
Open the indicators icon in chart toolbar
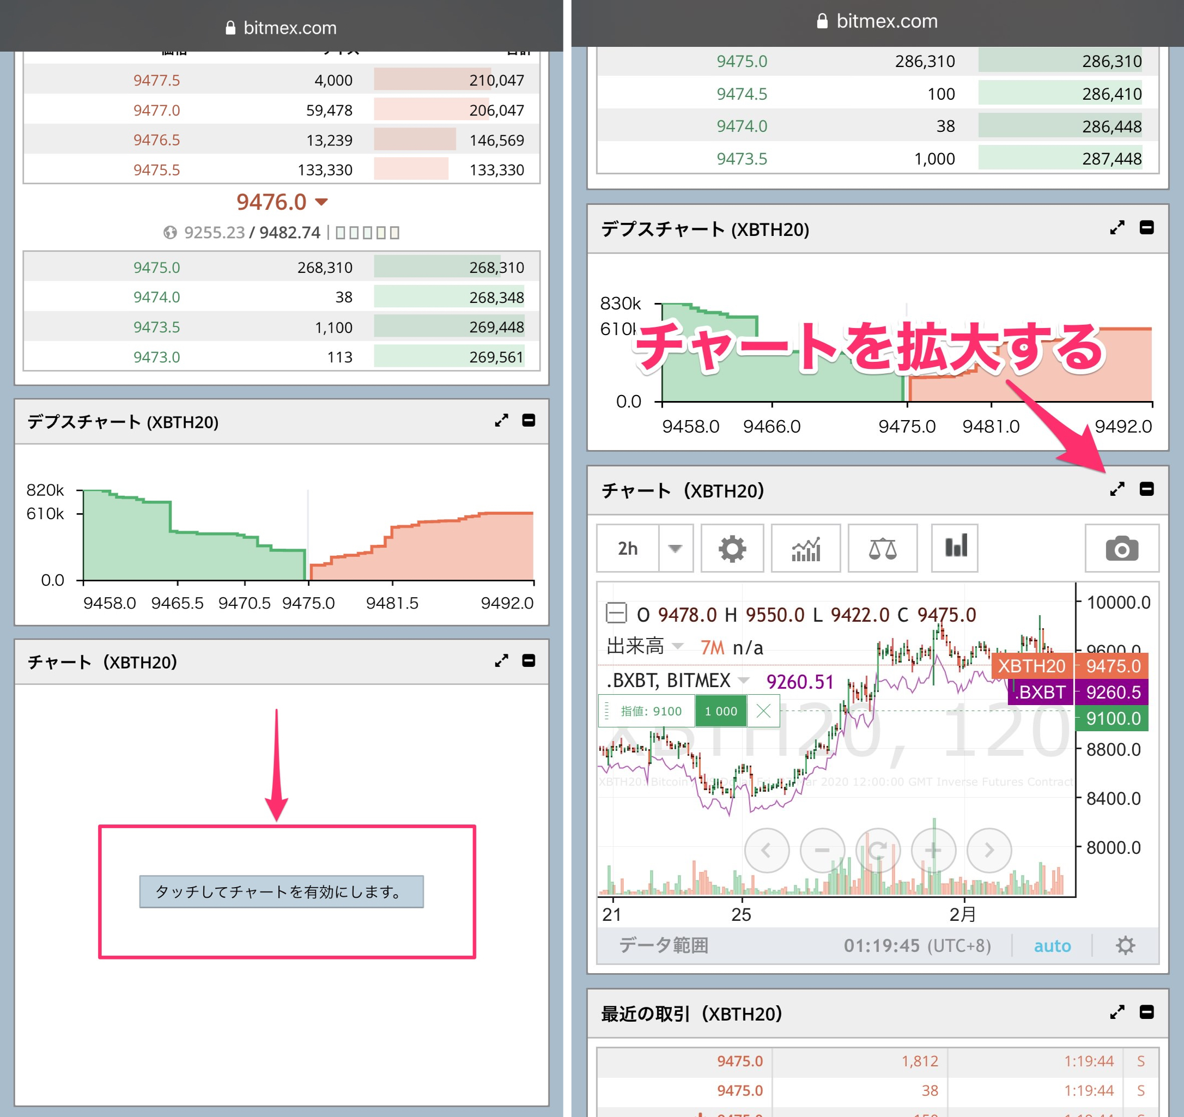[x=805, y=548]
